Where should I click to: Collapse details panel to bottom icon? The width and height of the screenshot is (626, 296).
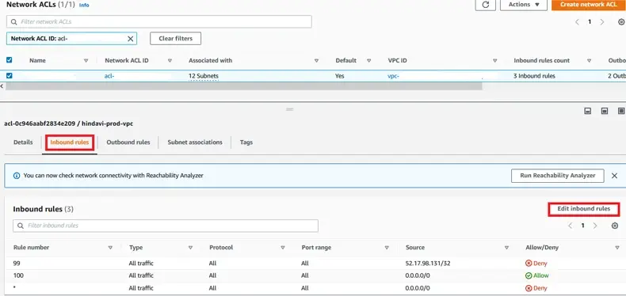point(588,111)
